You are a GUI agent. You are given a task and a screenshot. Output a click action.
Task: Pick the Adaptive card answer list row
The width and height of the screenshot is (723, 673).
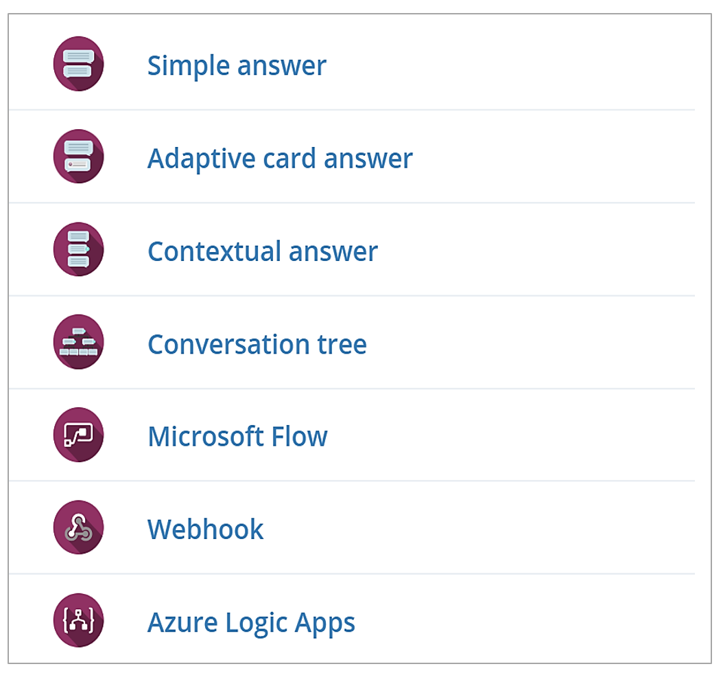pyautogui.click(x=352, y=157)
